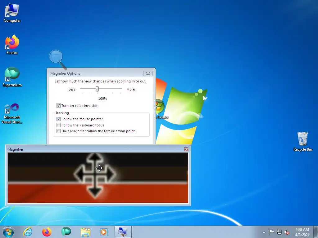This screenshot has height=238, width=318.
Task: Click the partially hidden Center desktop icon
Action: [162, 109]
